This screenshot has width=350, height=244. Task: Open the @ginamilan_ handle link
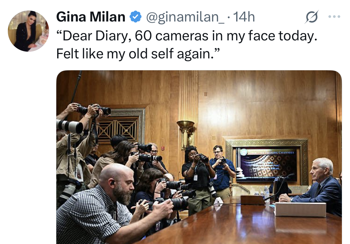185,18
